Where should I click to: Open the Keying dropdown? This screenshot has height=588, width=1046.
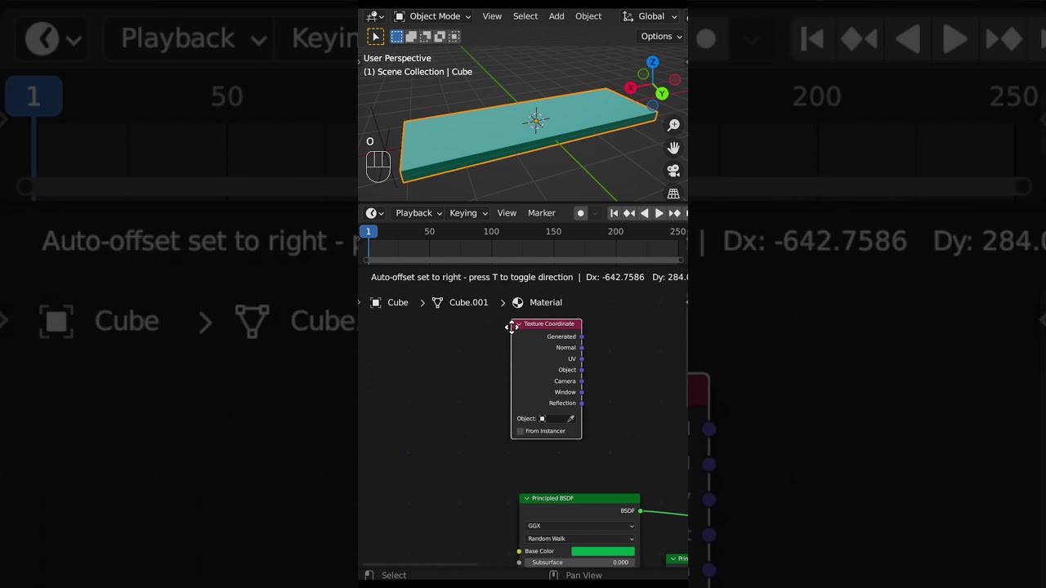(468, 213)
